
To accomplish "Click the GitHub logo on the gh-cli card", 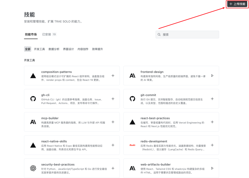I will tap(33, 99).
